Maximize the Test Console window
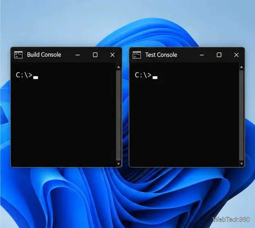 (x=219, y=55)
